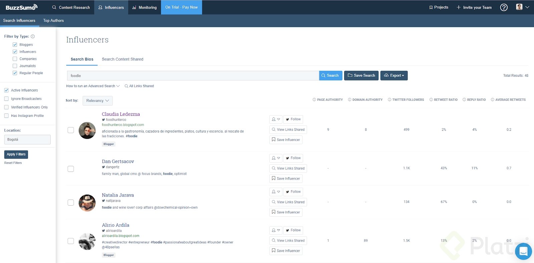
Task: Click Twitter bird icon next to alirioardila
Action: coord(103,231)
